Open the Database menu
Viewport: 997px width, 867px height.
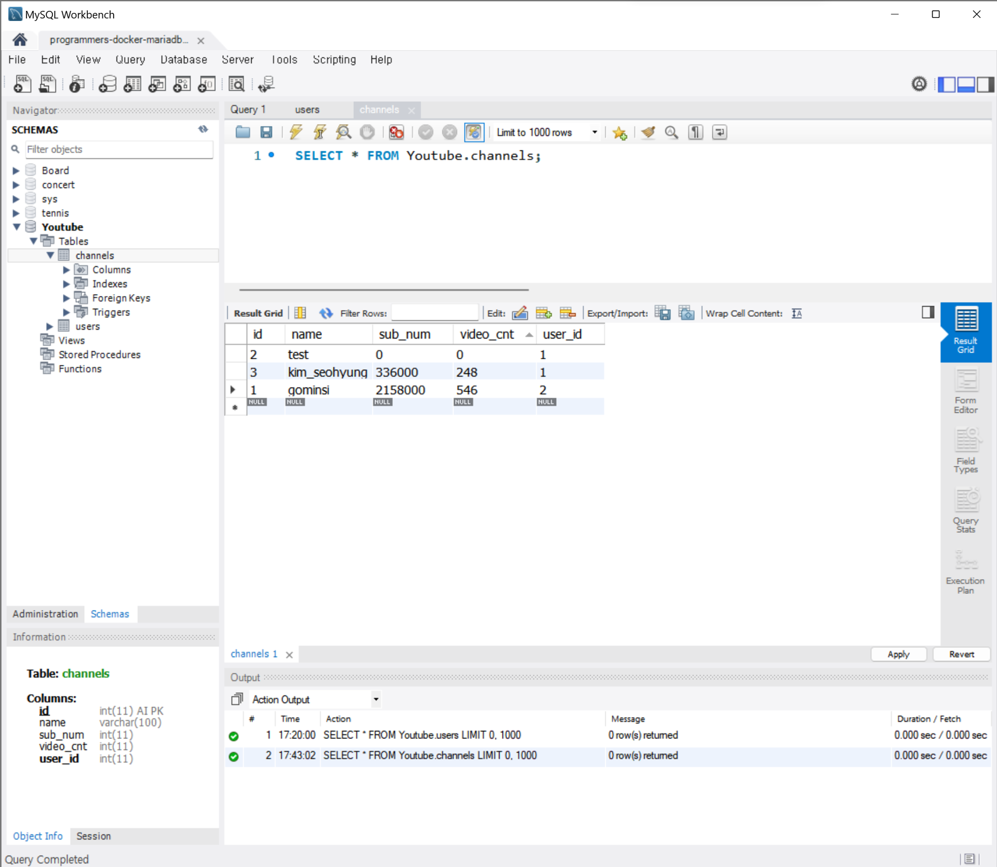click(183, 60)
